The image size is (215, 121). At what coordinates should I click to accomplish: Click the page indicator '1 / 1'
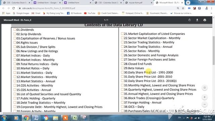pyautogui.click(x=106, y=20)
